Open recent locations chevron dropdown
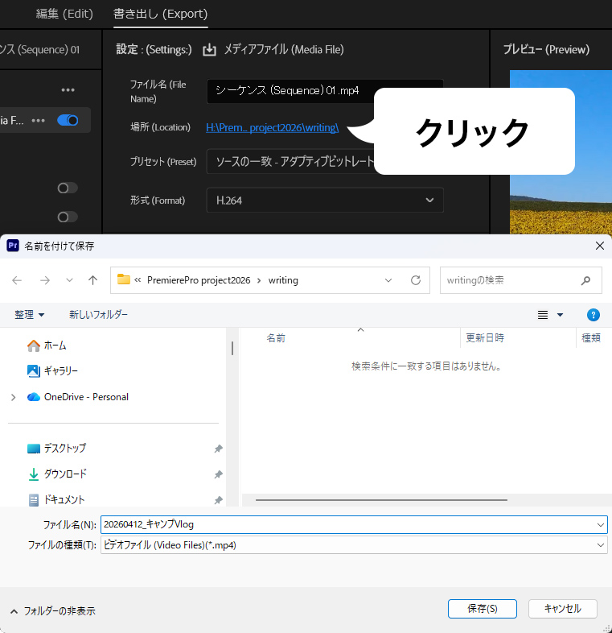Viewport: 612px width, 633px height. pos(69,280)
